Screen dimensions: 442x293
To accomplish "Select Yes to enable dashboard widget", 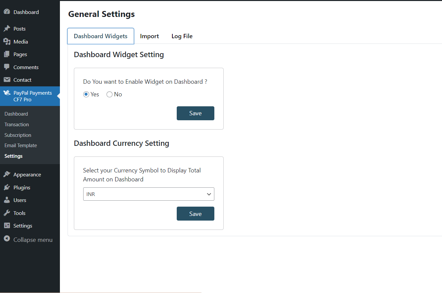I will click(x=86, y=94).
